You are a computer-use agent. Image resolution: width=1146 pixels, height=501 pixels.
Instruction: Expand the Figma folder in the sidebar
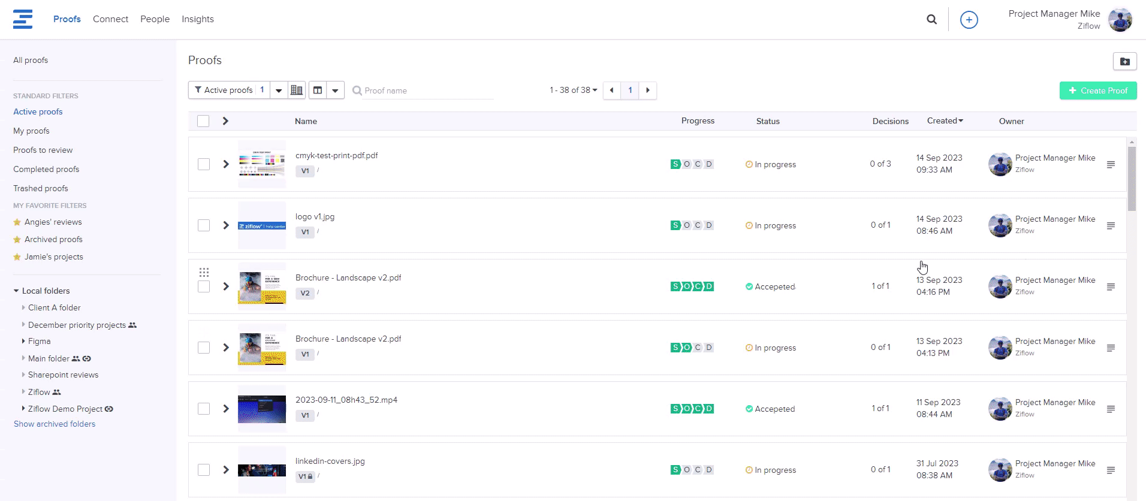click(23, 341)
